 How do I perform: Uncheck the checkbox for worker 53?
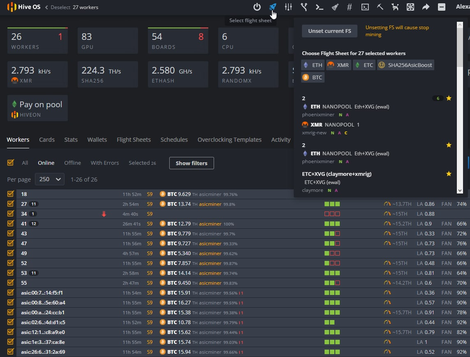tap(11, 273)
